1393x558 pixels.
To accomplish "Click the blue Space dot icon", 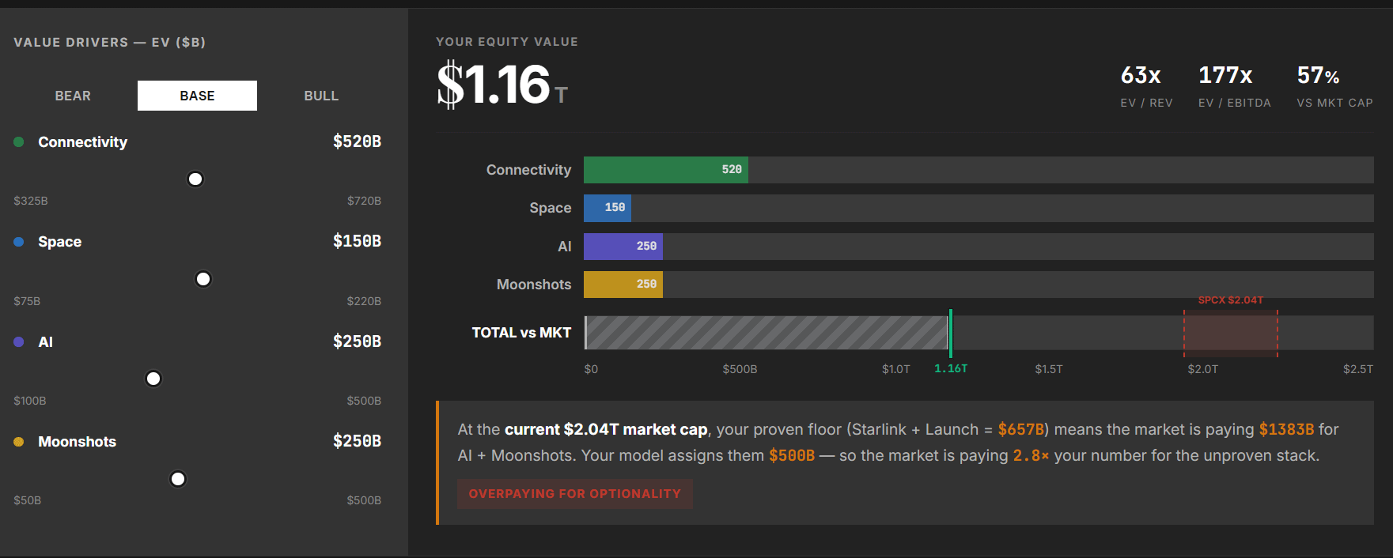I will point(19,242).
